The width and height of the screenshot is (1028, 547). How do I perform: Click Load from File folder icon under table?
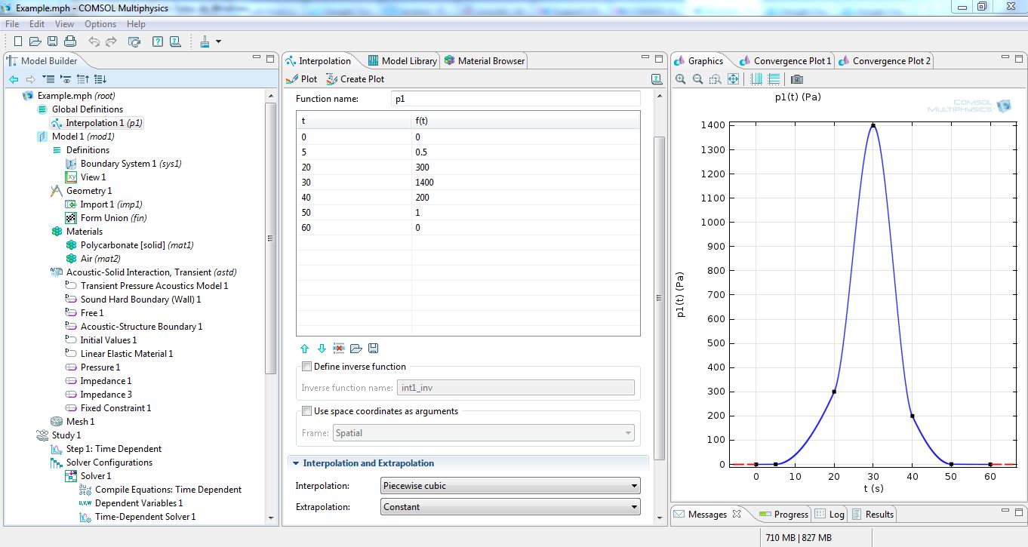(356, 349)
